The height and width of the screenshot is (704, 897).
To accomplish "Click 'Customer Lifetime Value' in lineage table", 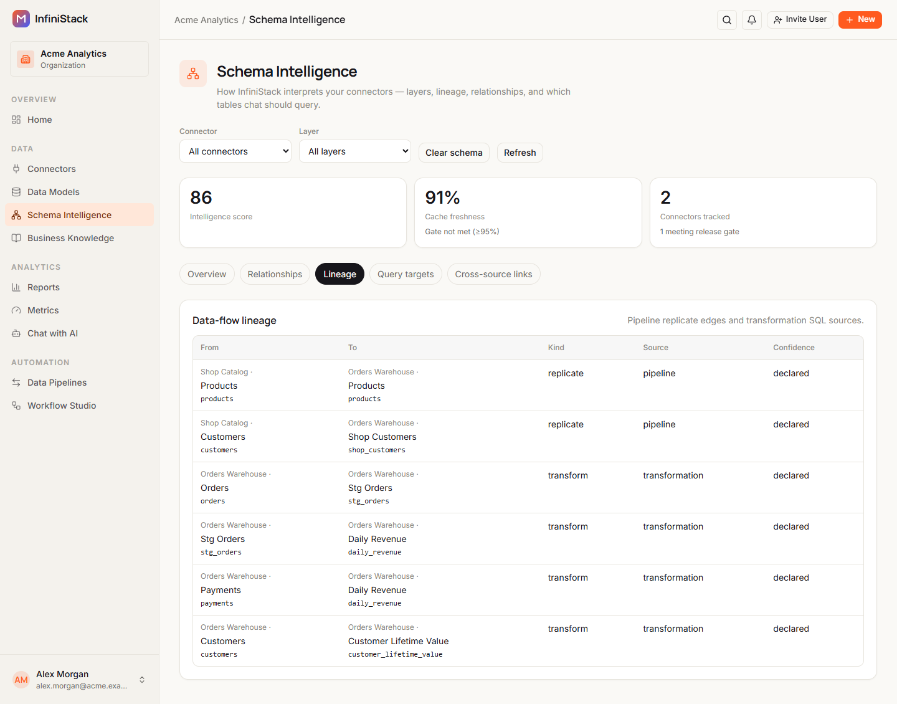I will coord(399,641).
